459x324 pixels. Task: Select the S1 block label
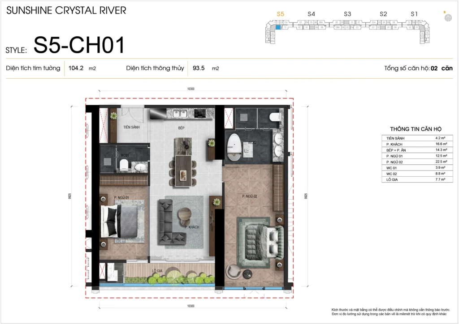[414, 14]
